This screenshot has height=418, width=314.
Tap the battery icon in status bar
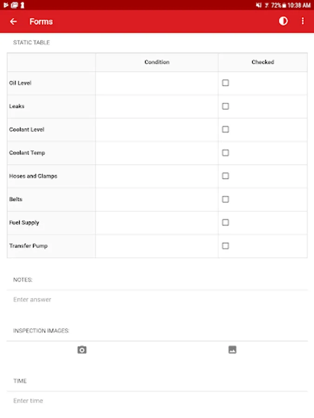[285, 5]
